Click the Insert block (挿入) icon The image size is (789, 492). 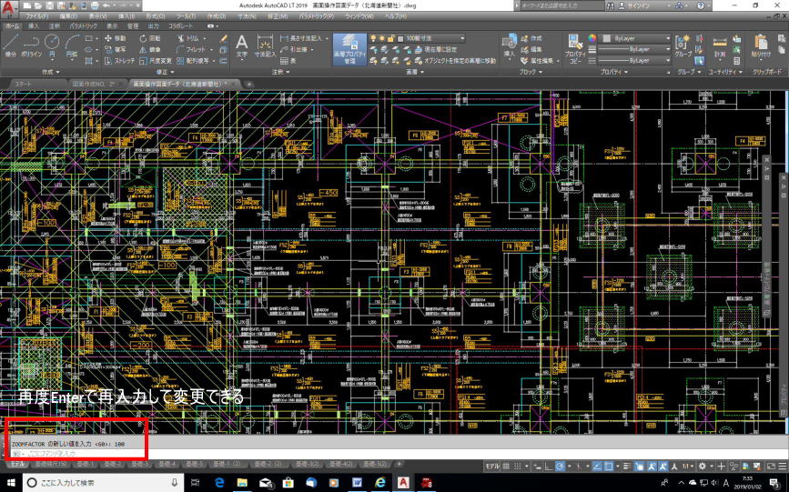[x=510, y=45]
